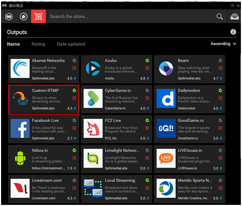Open the Custom RTMP plugin title

tap(45, 90)
